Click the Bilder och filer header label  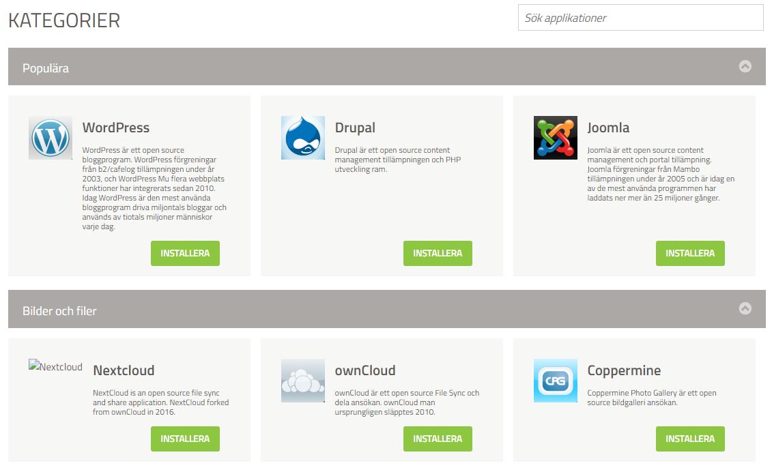pos(59,311)
